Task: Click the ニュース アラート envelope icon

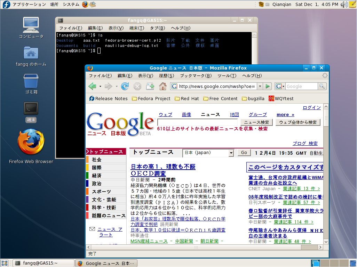Action: (x=92, y=229)
